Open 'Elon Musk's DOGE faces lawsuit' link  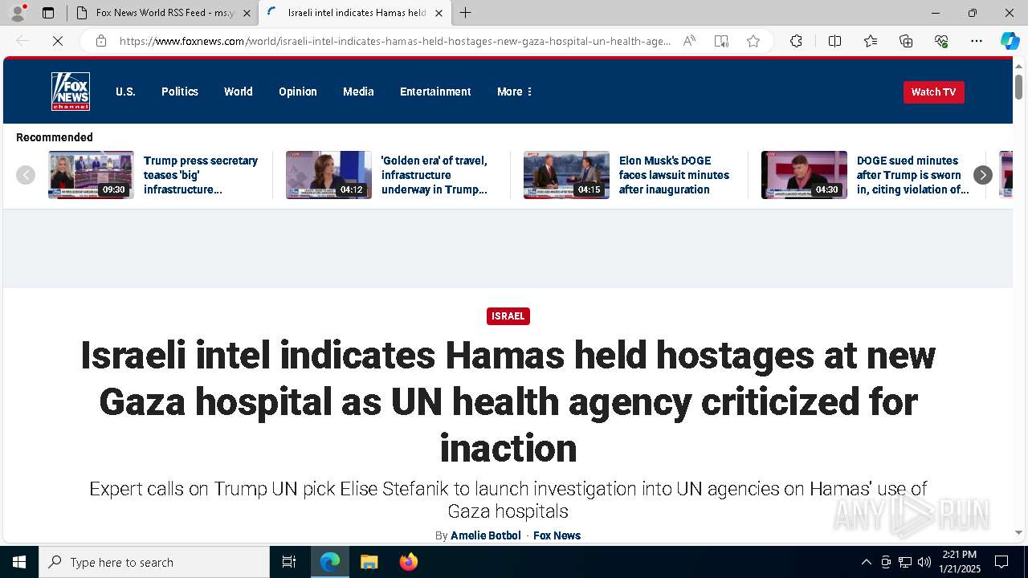tap(674, 175)
